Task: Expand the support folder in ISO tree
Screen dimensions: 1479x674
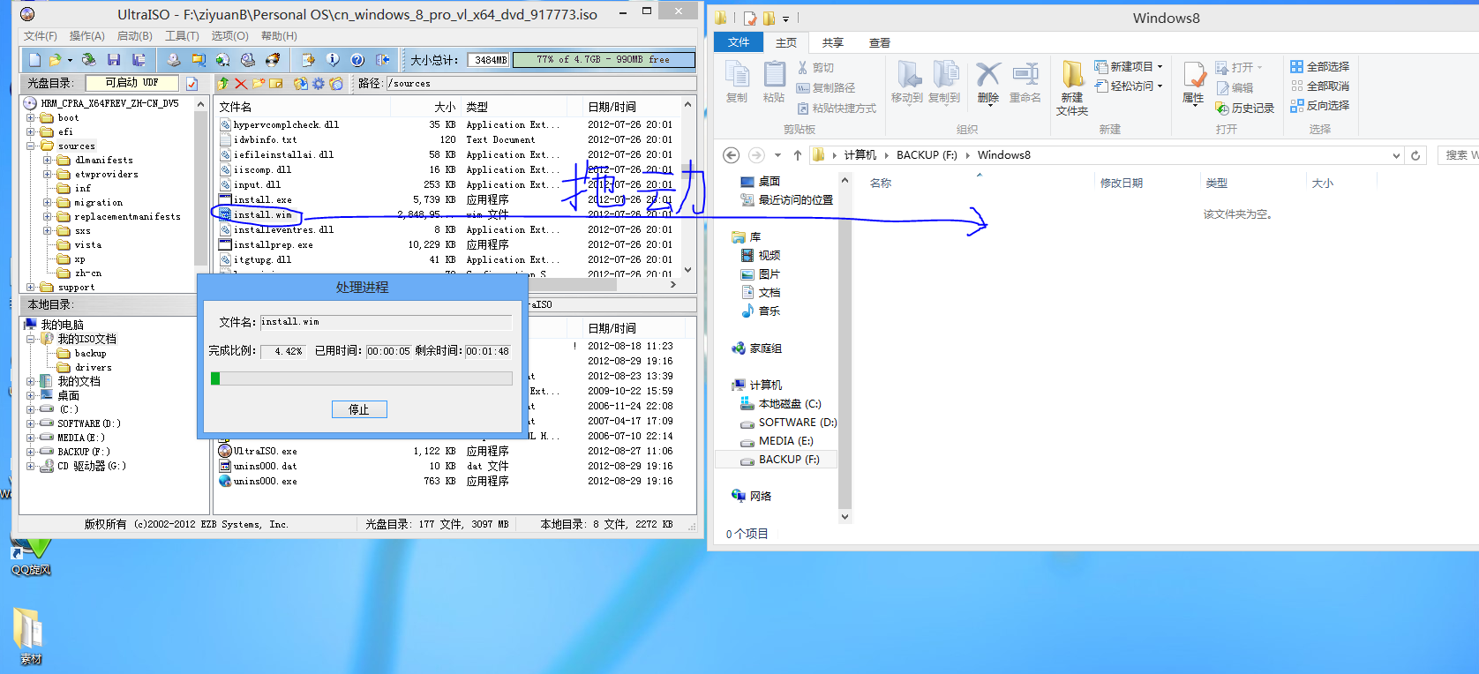Action: [30, 287]
